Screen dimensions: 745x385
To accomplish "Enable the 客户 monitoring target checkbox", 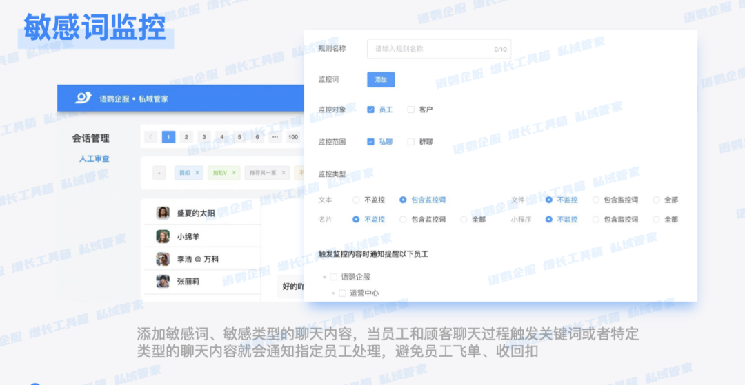I will pos(411,110).
